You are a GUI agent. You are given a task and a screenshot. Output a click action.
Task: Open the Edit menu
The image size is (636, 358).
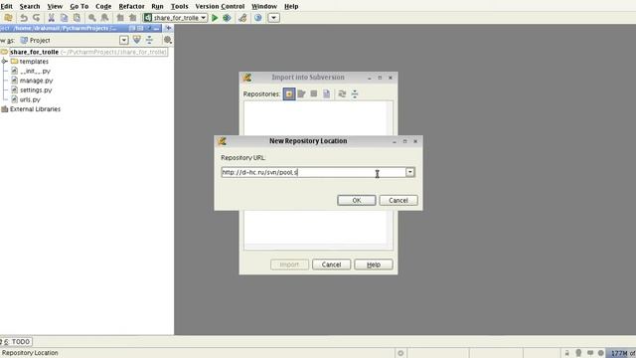tap(7, 7)
